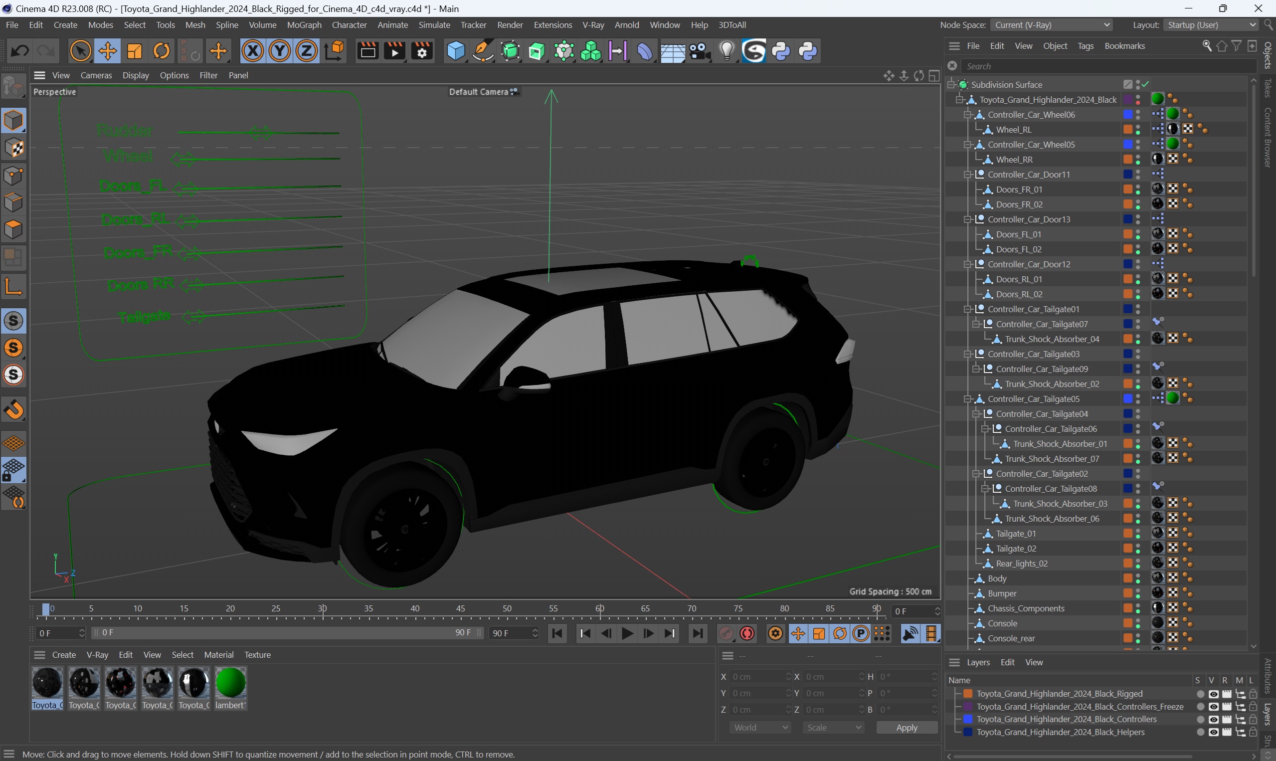Select the Scale tool icon
Screen dimensions: 1276x761
click(x=133, y=52)
